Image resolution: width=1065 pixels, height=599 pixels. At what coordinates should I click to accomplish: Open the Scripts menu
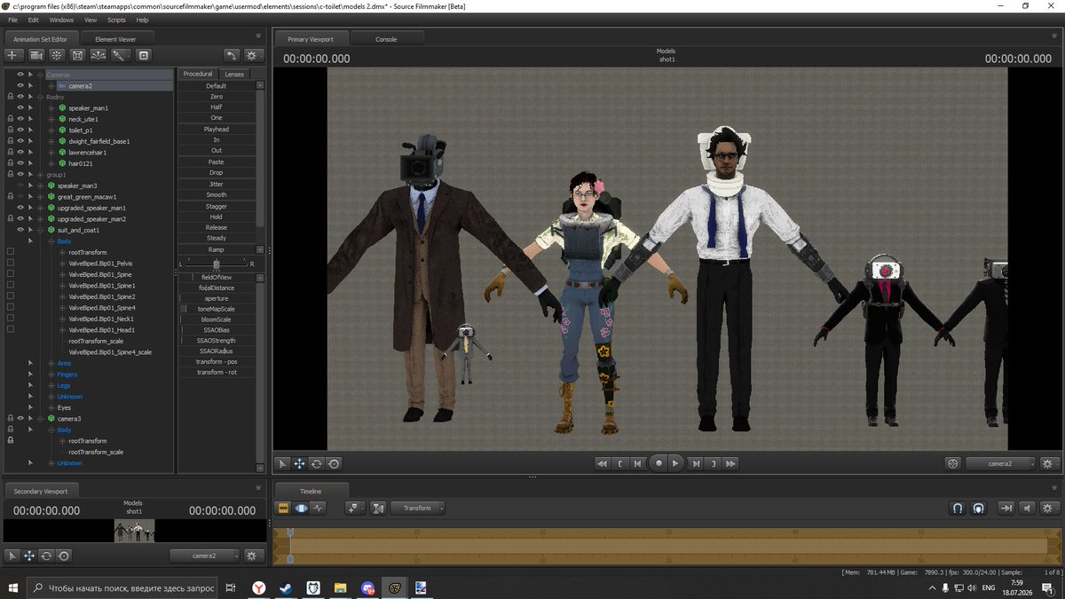point(116,20)
